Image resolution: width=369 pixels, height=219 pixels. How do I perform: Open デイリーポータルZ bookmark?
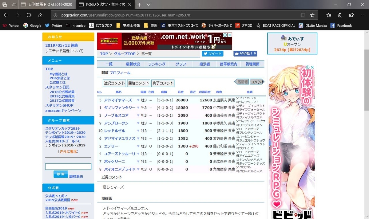tap(217, 25)
